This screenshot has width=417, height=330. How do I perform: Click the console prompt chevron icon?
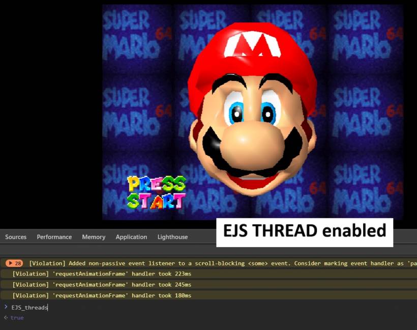point(6,307)
